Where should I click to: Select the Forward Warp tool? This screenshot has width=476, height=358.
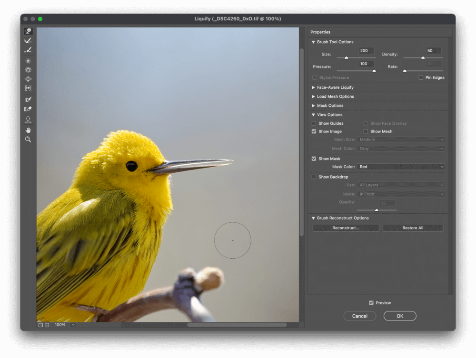coord(28,31)
